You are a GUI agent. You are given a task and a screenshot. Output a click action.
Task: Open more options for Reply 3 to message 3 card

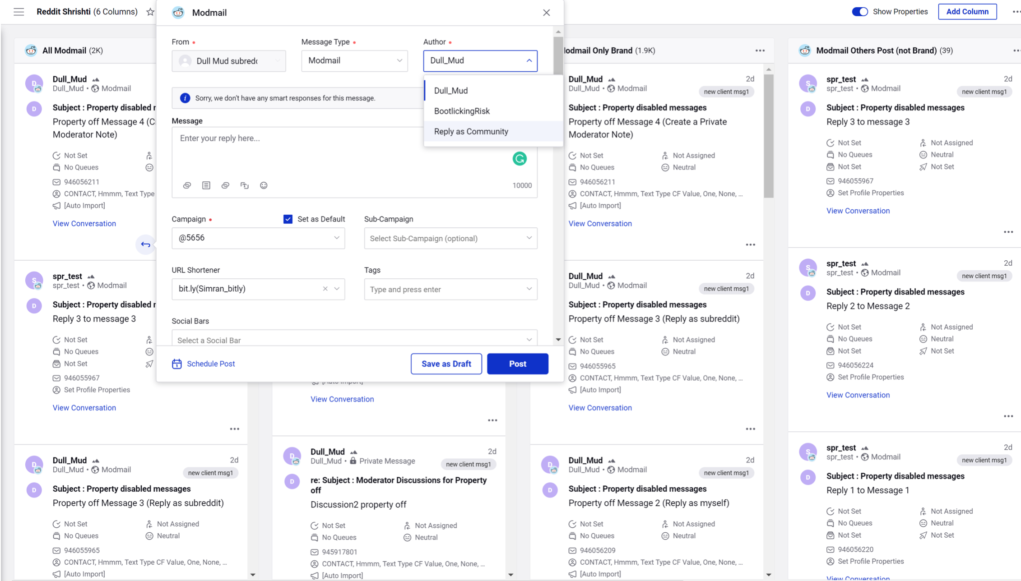coord(1008,232)
